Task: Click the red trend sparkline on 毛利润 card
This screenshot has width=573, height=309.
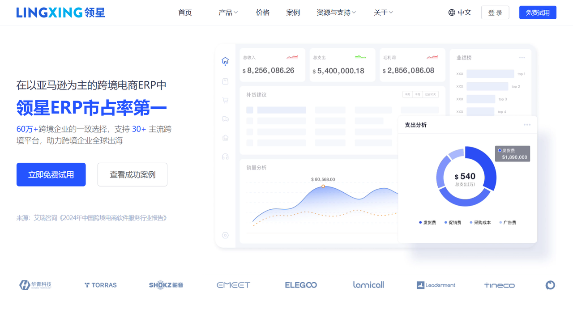Action: coord(432,57)
